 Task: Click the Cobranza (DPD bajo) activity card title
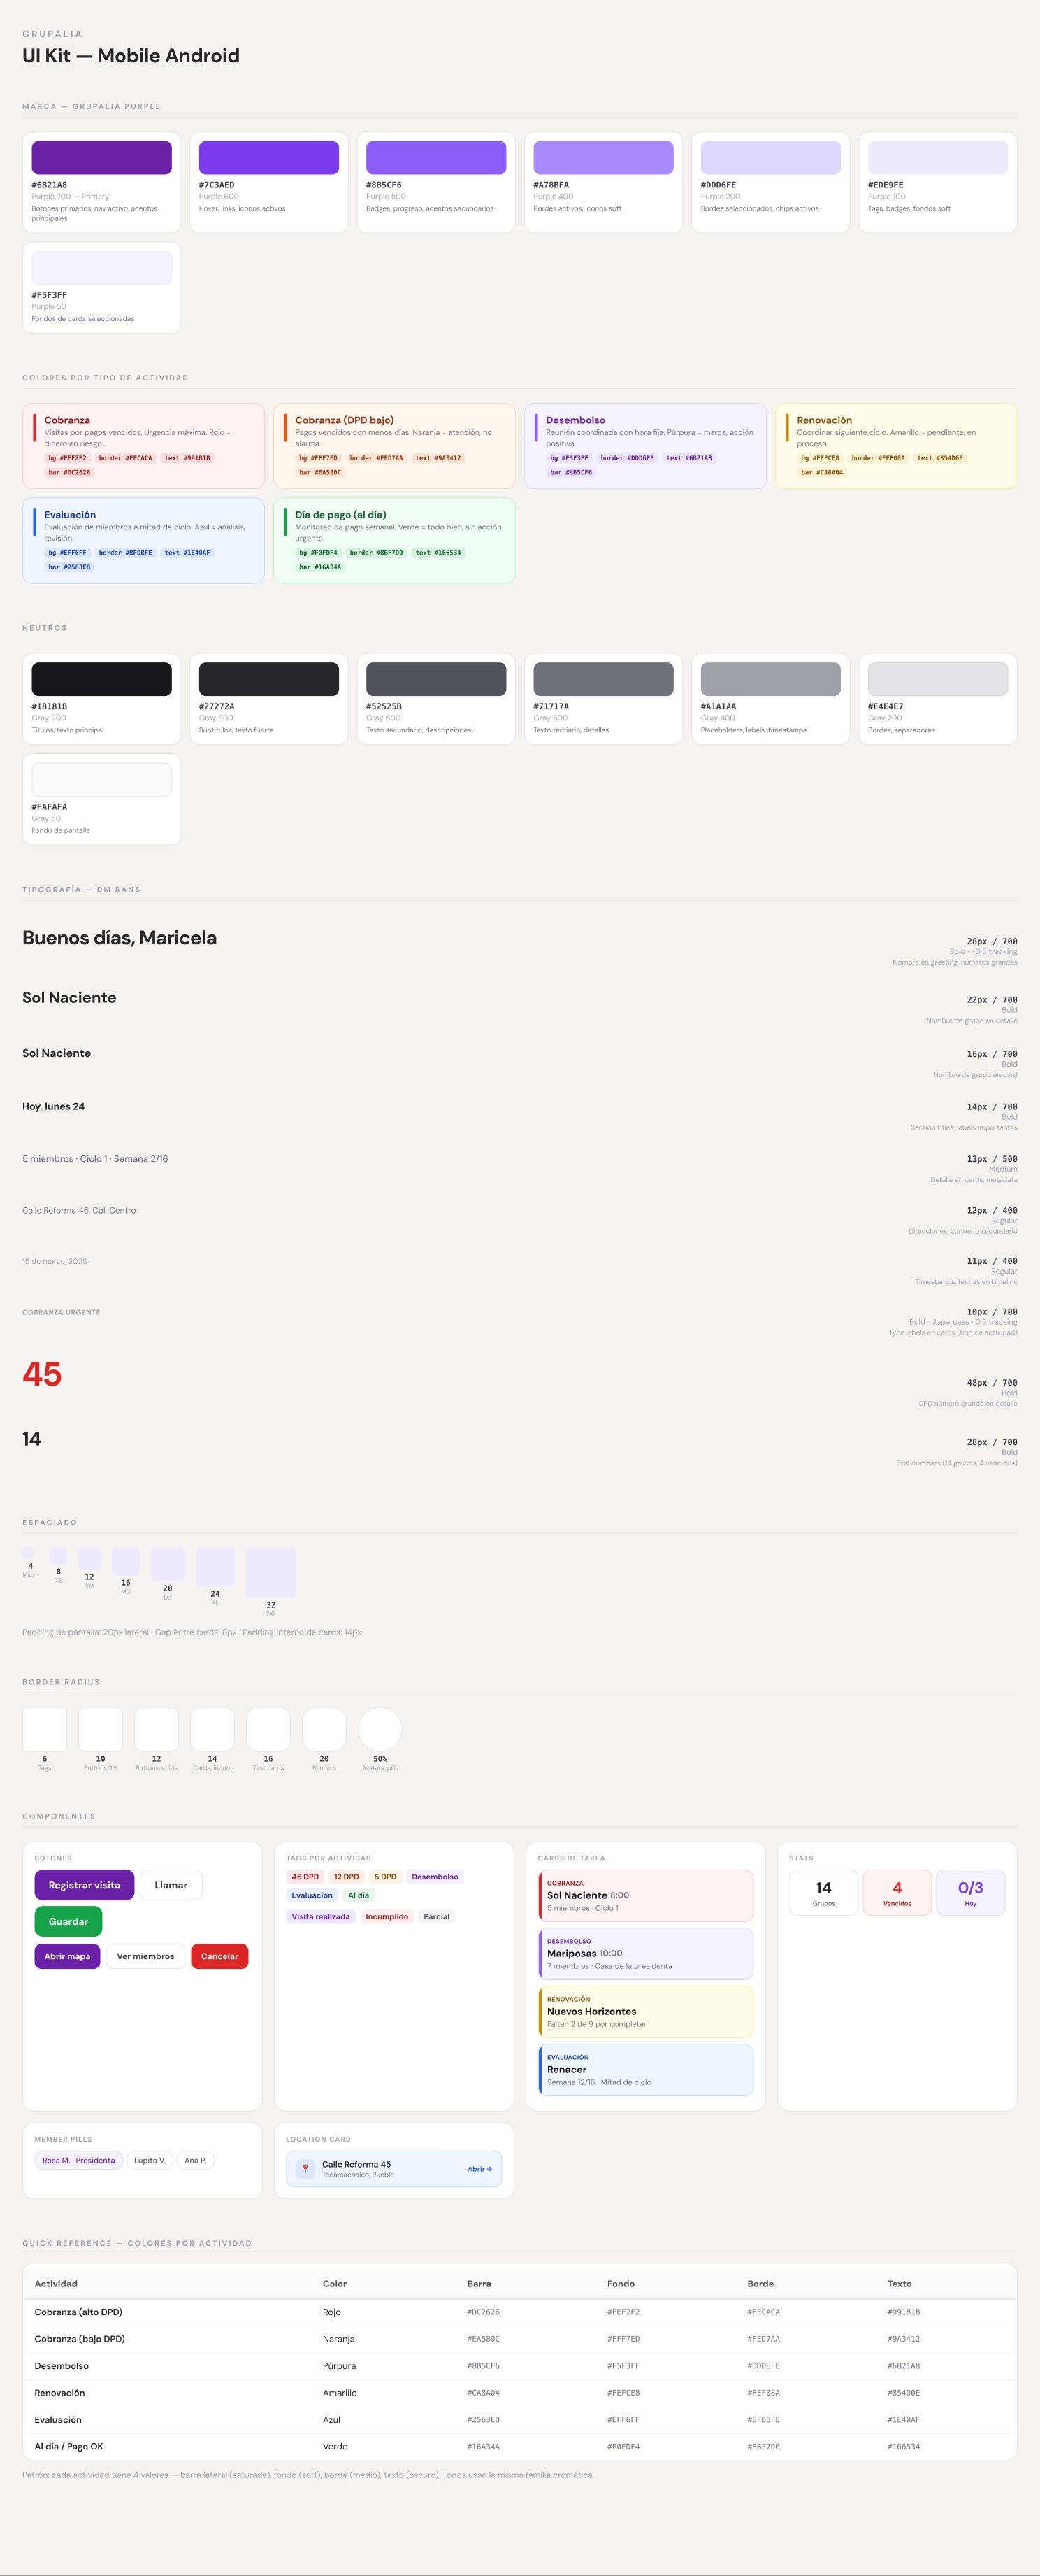[x=345, y=420]
